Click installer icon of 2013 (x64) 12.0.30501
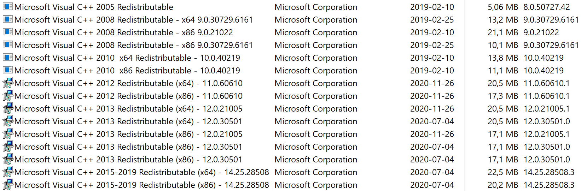This screenshot has width=581, height=191. click(x=7, y=121)
